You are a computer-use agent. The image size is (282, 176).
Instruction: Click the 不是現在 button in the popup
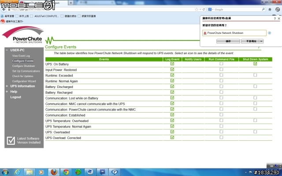point(250,41)
